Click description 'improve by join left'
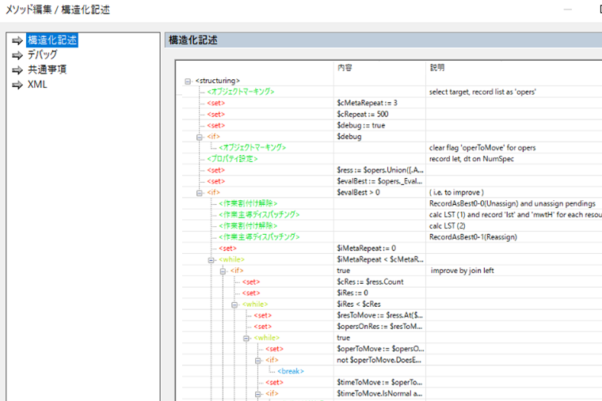 pyautogui.click(x=463, y=270)
